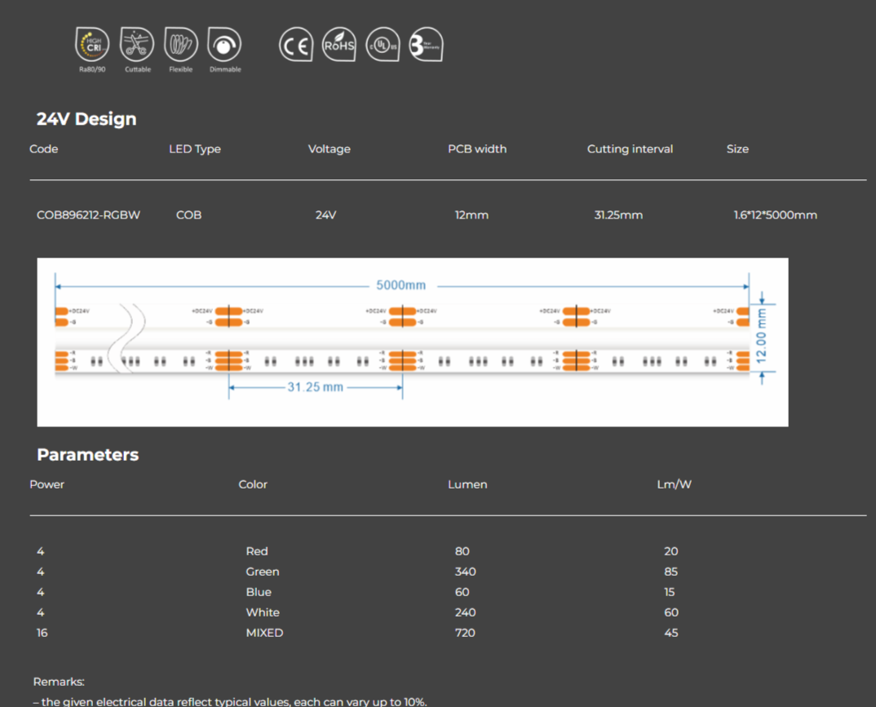Select the Red color parameter label
The height and width of the screenshot is (707, 876).
257,551
